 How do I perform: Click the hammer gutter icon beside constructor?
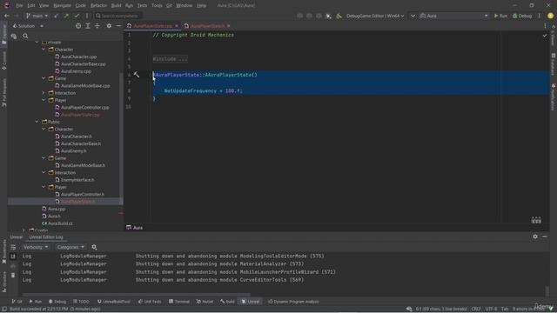click(x=137, y=75)
